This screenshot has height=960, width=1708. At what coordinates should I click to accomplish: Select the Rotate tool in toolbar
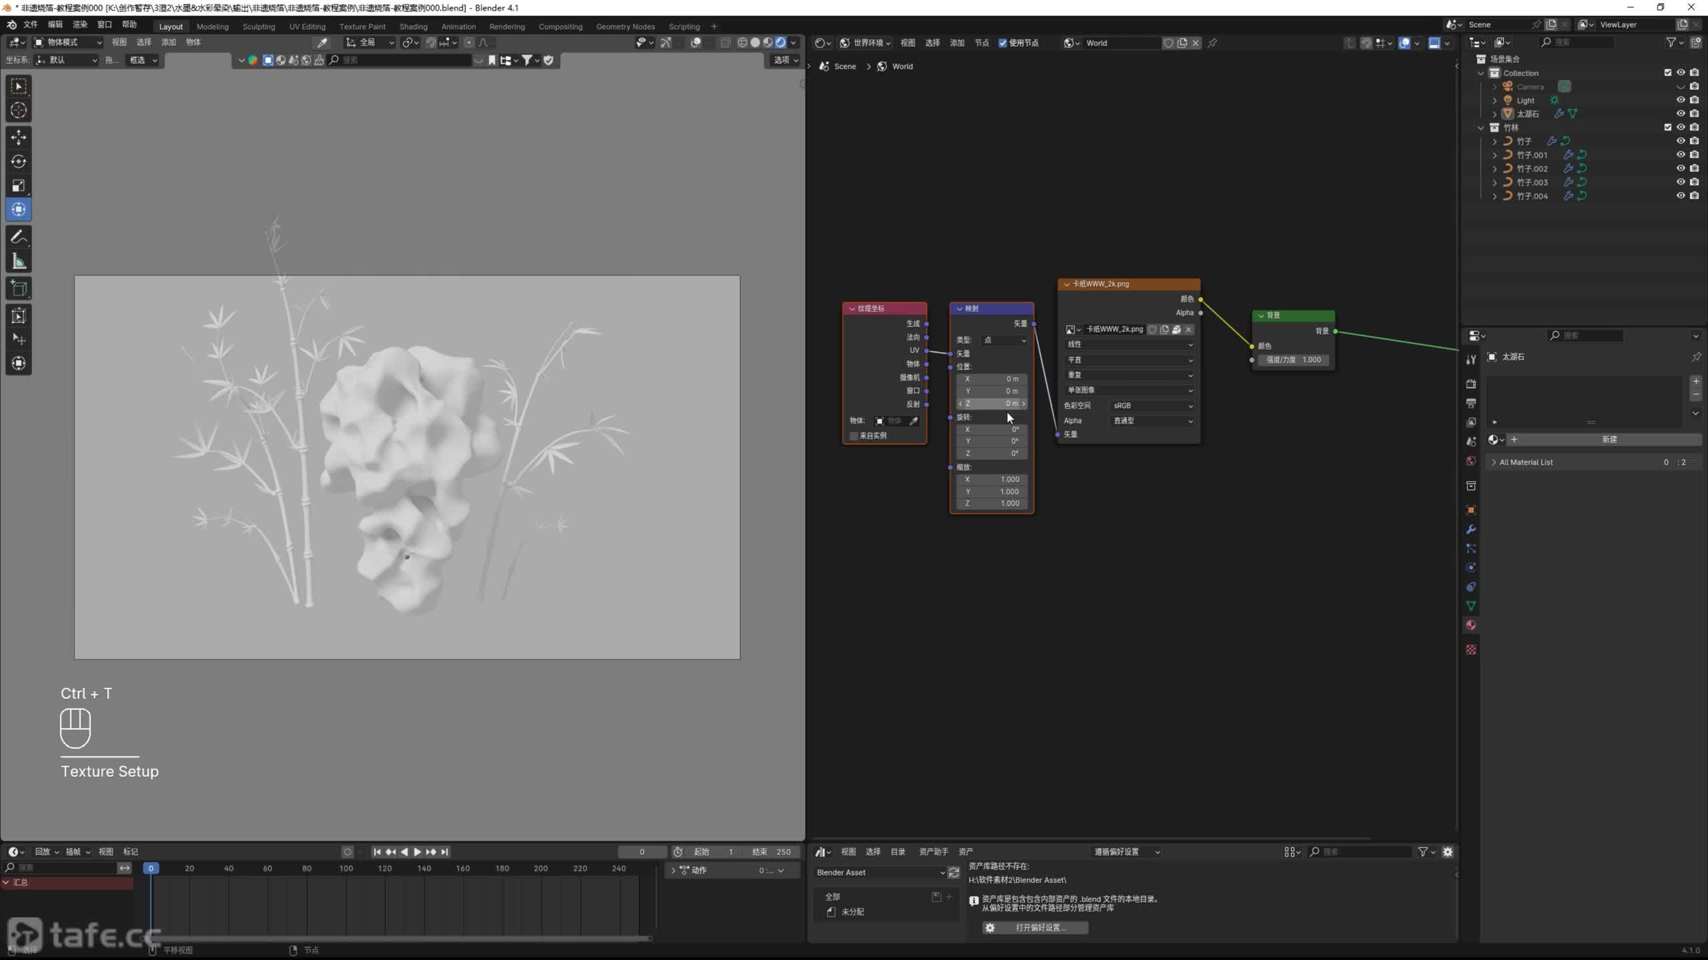pos(19,161)
